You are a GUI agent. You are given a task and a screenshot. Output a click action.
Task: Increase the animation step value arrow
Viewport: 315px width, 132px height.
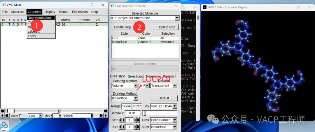[60, 116]
